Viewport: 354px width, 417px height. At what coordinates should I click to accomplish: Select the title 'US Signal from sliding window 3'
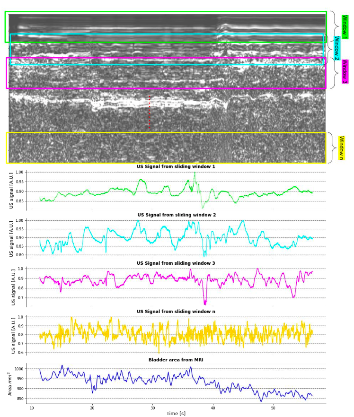coord(176,263)
